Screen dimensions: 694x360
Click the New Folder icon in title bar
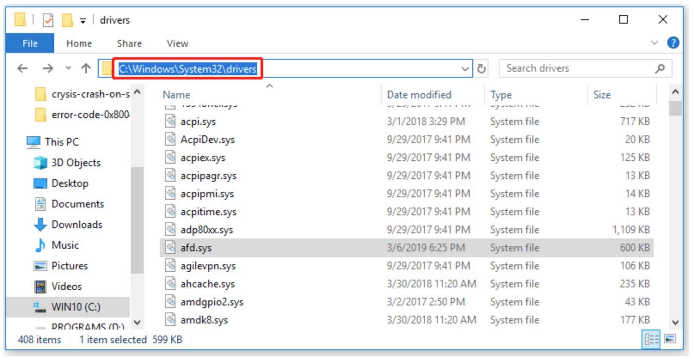[67, 20]
